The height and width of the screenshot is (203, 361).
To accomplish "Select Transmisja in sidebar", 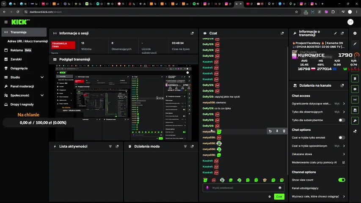I will 24,32.
